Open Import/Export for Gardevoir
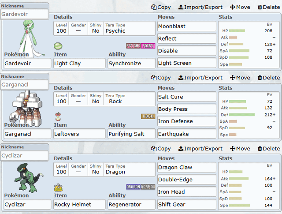The height and width of the screenshot is (214, 282). 200,7
